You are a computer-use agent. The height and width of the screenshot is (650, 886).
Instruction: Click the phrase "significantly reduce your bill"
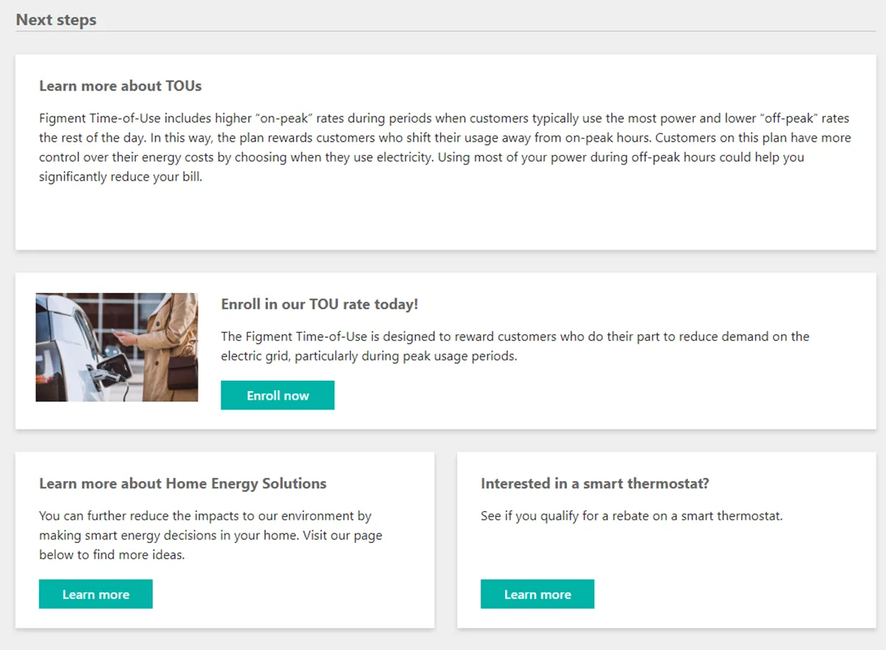point(120,177)
